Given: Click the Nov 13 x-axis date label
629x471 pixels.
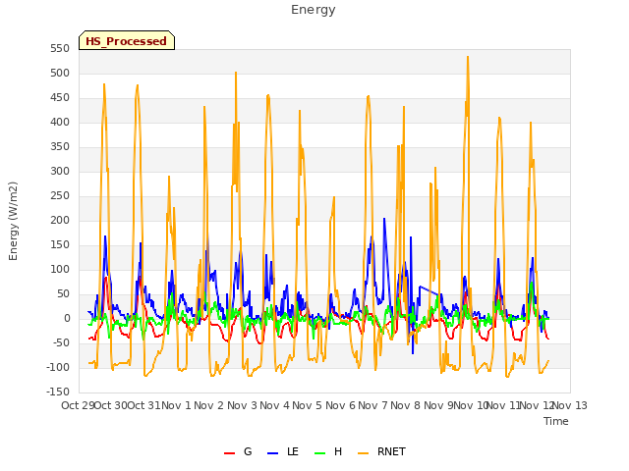Looking at the screenshot, I should [570, 405].
